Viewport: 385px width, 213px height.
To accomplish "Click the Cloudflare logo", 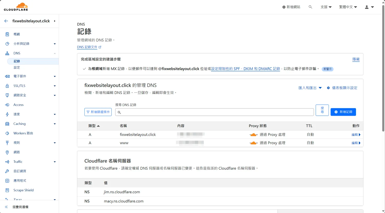I will point(16,7).
